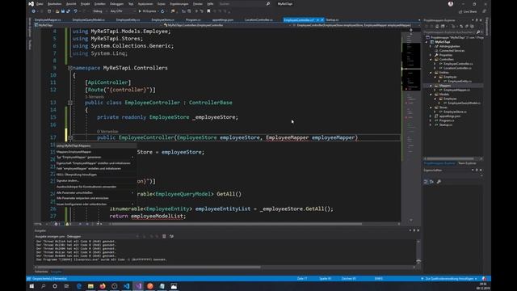Open File Explorer from taskbar

(x=90, y=286)
